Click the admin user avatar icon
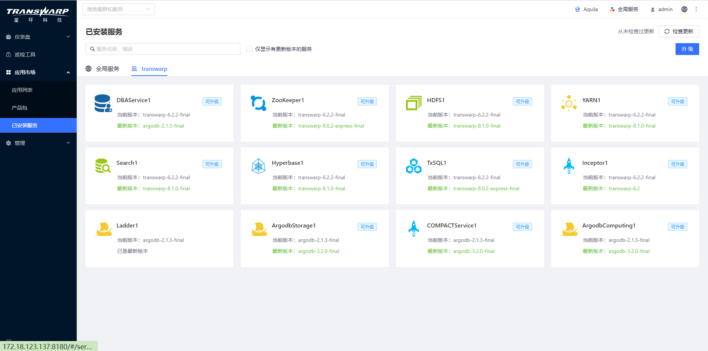 652,10
